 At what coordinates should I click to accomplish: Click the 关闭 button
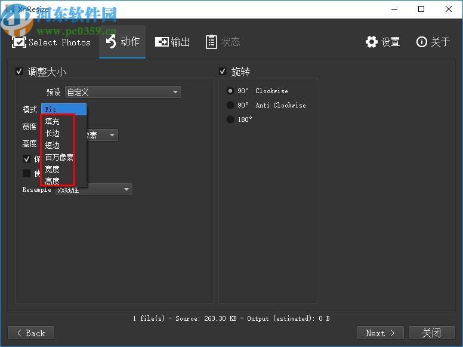pyautogui.click(x=432, y=333)
